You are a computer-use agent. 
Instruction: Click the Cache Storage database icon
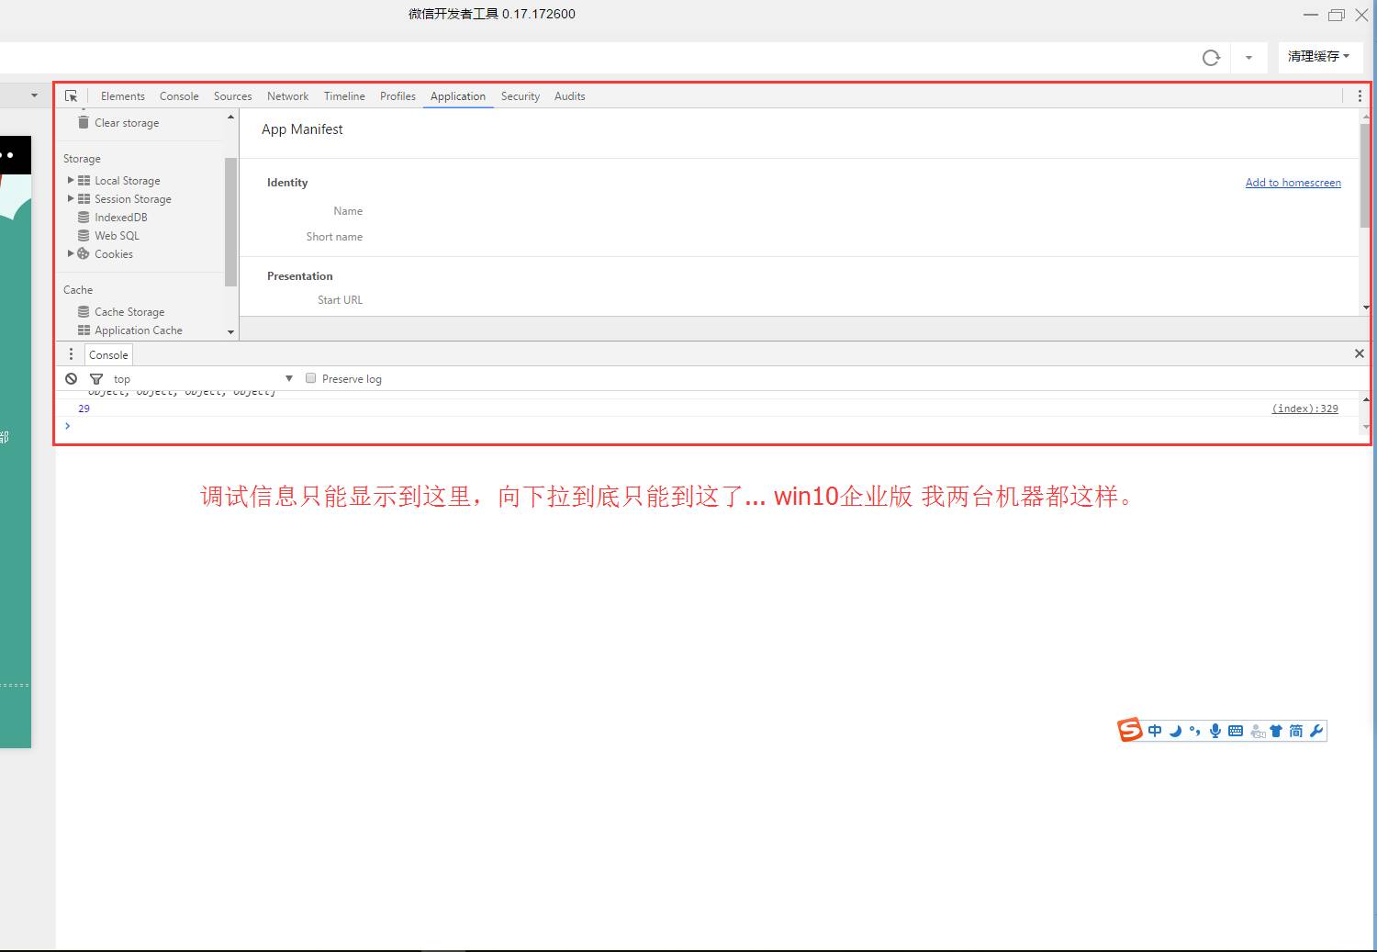[84, 311]
